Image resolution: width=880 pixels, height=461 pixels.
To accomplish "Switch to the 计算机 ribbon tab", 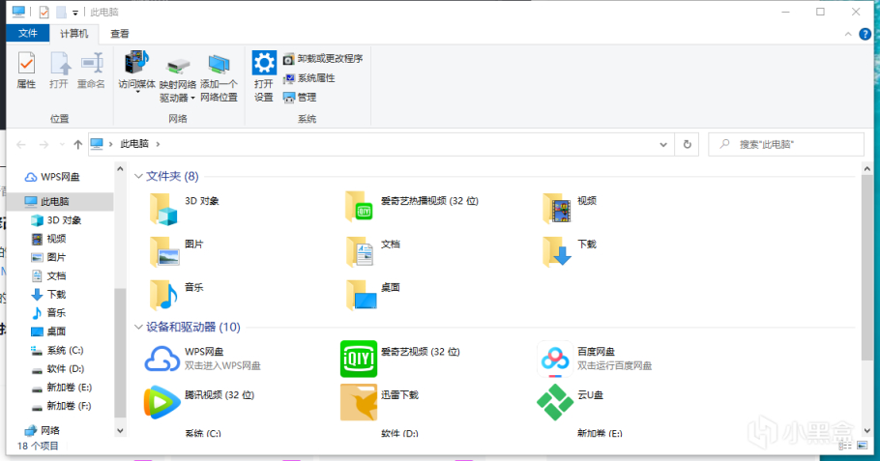I will (74, 34).
